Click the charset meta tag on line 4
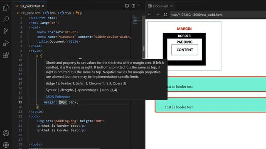The image size is (266, 149). point(57,32)
